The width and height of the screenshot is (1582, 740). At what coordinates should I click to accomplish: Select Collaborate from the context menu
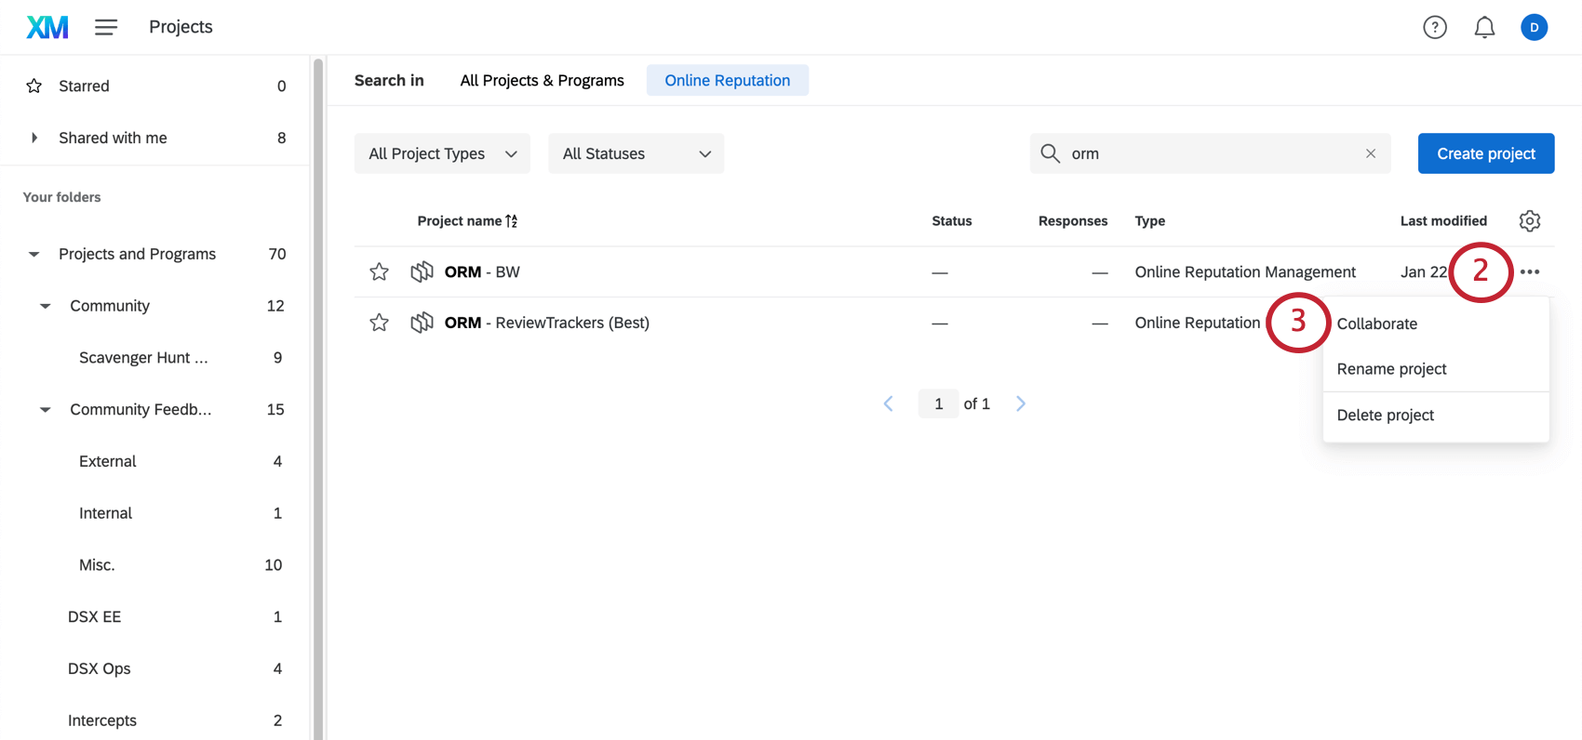point(1377,324)
